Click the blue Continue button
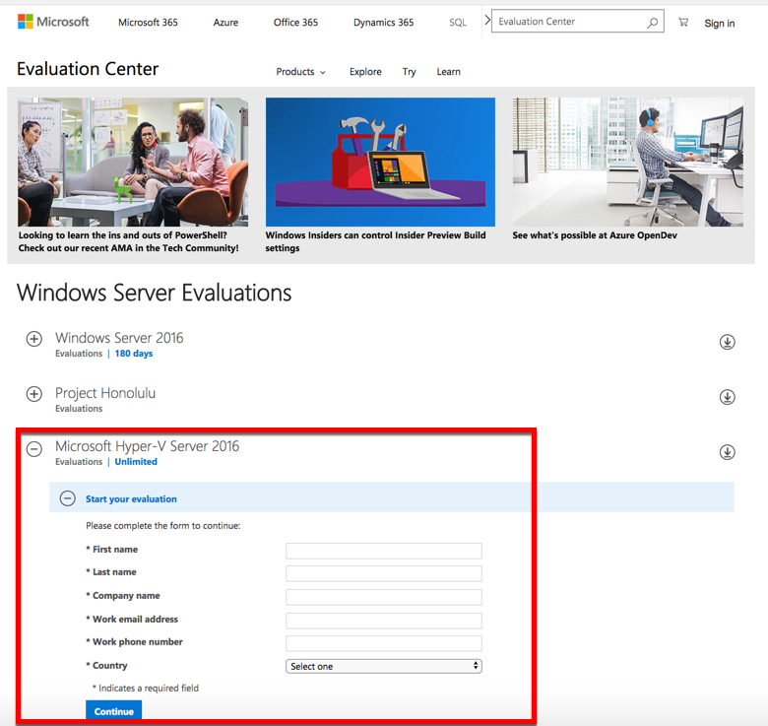This screenshot has width=768, height=726. (x=113, y=711)
